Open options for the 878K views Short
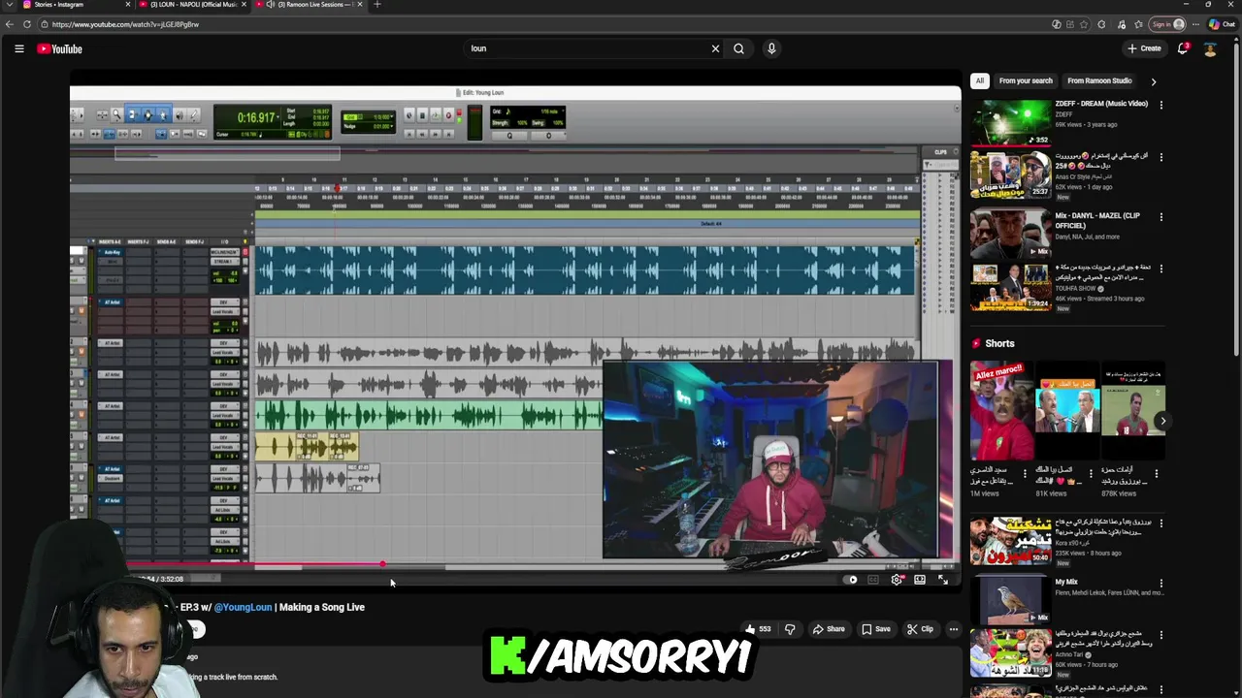This screenshot has width=1242, height=698. click(1157, 474)
